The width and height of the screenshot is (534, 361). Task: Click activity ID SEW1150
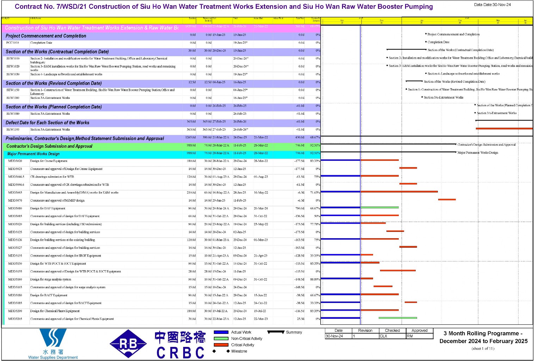(x=13, y=90)
